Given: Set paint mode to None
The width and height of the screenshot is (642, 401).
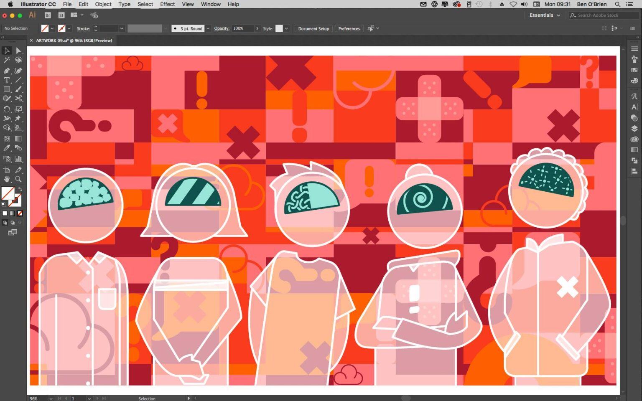Looking at the screenshot, I should click(x=20, y=213).
